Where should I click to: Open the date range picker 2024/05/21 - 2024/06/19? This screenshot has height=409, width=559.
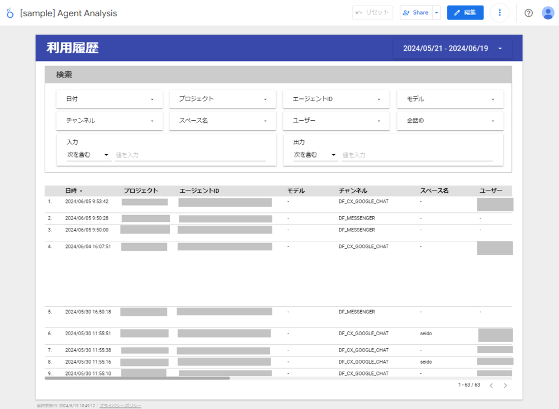pyautogui.click(x=452, y=49)
